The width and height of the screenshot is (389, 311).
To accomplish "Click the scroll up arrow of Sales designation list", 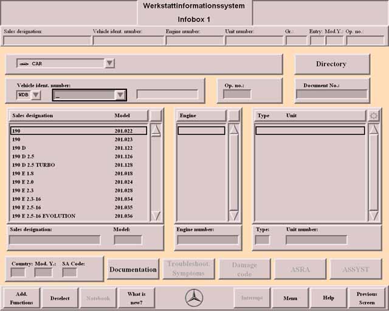I will [x=156, y=130].
